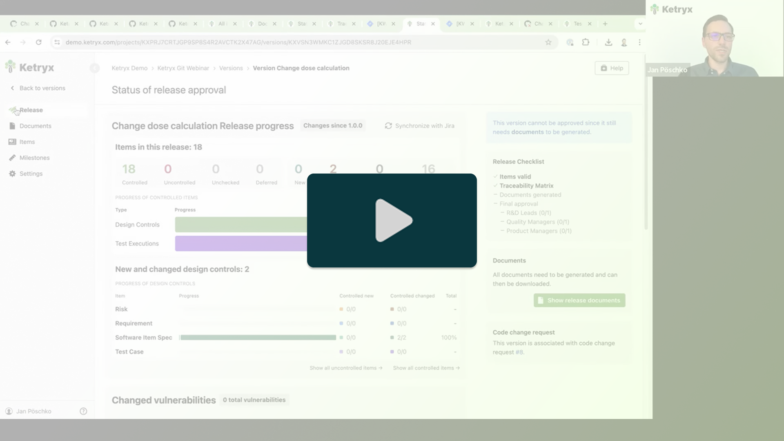Click the Synchronize with Jira refresh icon

(x=388, y=126)
